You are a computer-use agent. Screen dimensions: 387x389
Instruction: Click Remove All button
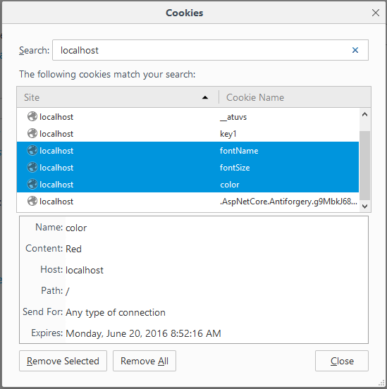(145, 361)
